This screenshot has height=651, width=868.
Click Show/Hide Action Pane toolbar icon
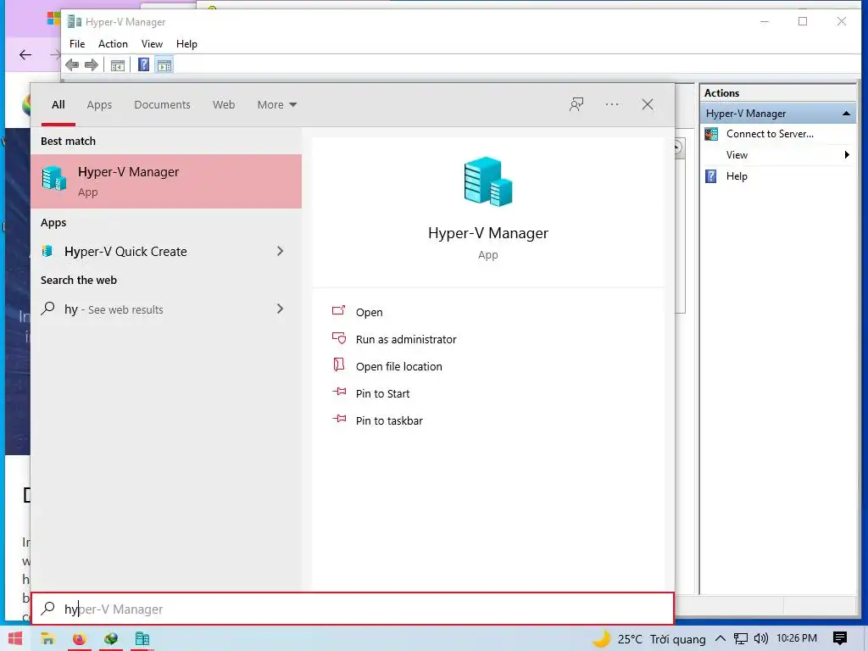point(164,65)
